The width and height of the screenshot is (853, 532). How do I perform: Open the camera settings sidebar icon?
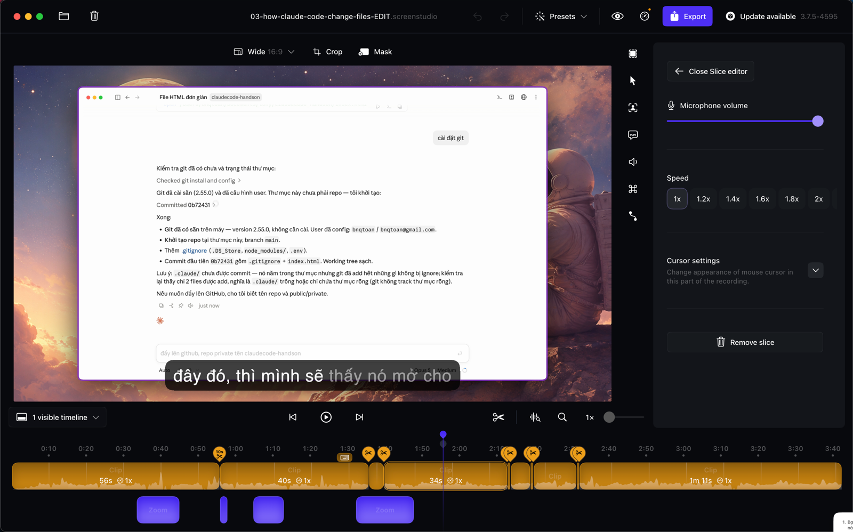633,108
